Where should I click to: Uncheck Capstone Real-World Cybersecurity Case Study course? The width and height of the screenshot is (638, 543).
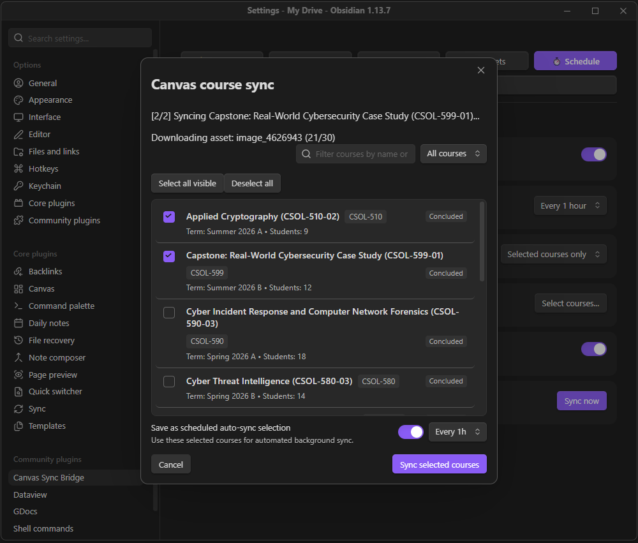(169, 256)
